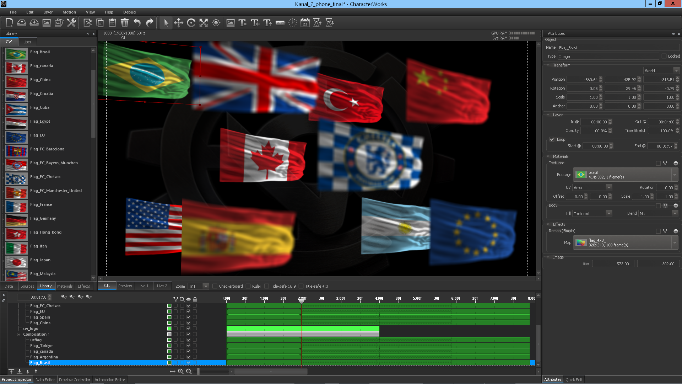This screenshot has height=384, width=682.
Task: Open the Automation Editor tab
Action: [110, 380]
